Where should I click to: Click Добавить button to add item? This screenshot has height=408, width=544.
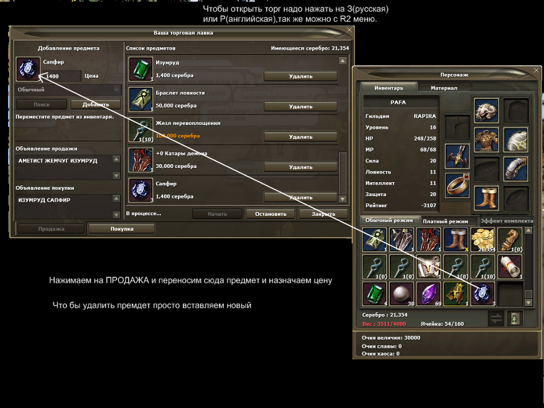pos(96,104)
